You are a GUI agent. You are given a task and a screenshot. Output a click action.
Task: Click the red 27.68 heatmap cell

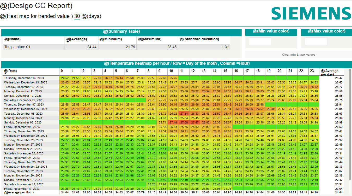pyautogui.click(x=184, y=122)
